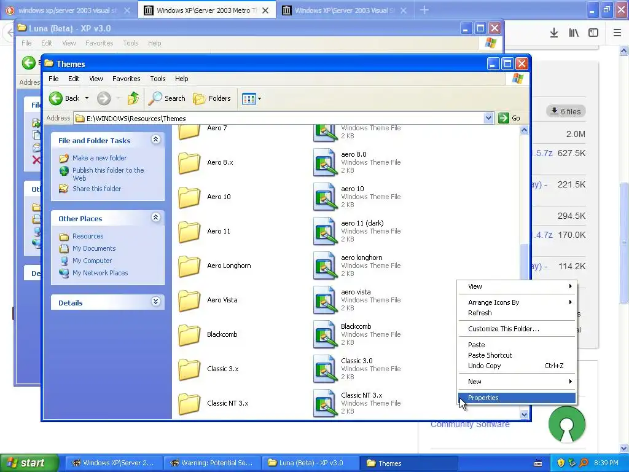
Task: Select the Aero Longhorn folder icon
Action: coord(189,266)
